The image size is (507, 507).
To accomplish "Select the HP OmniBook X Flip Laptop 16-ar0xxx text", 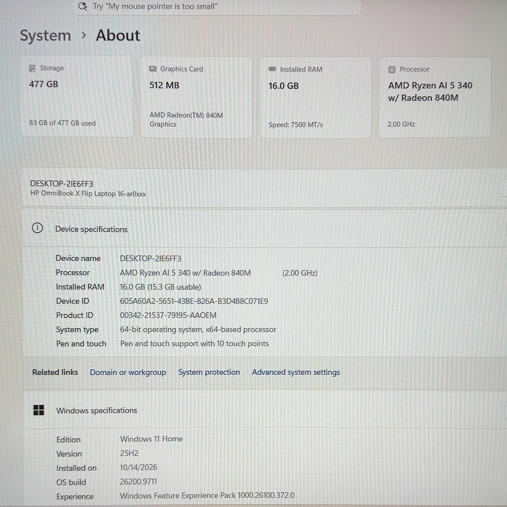I will pyautogui.click(x=88, y=194).
